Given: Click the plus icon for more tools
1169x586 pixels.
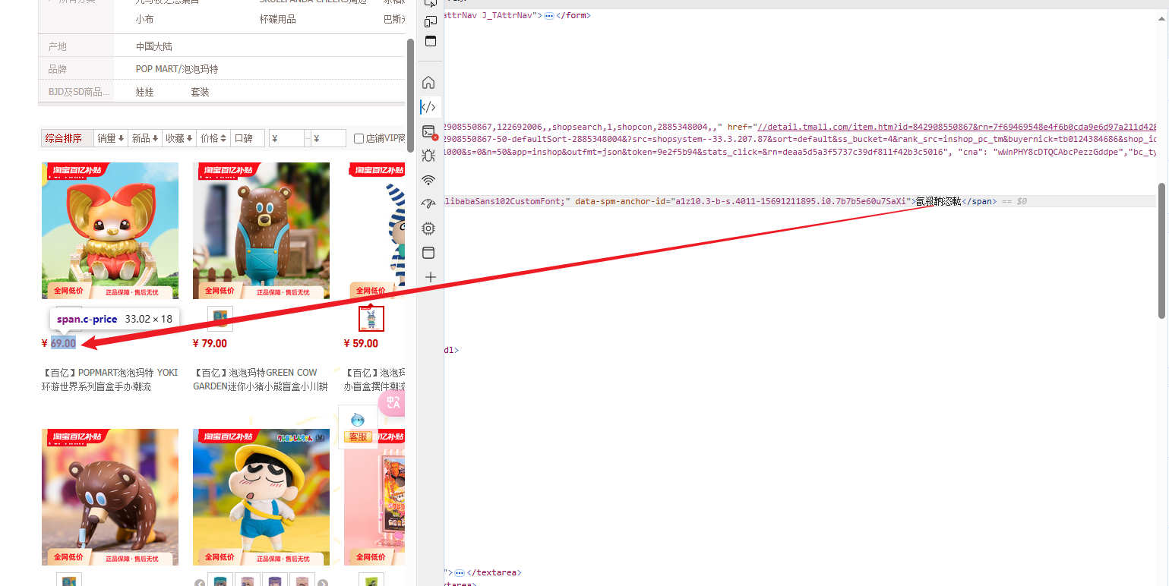Looking at the screenshot, I should pyautogui.click(x=430, y=277).
